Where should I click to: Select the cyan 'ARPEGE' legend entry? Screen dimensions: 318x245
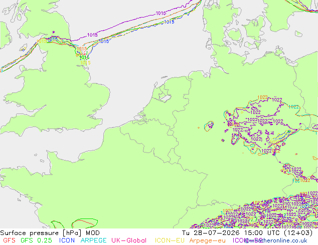pyautogui.click(x=93, y=240)
